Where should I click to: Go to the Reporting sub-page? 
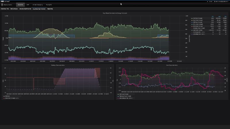tap(50, 9)
